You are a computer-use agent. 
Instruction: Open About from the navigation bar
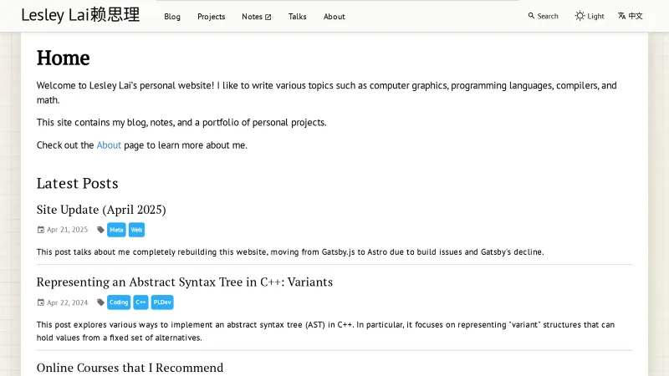click(x=334, y=17)
